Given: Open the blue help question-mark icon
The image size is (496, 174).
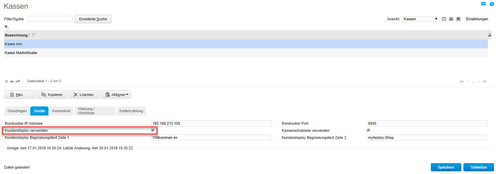Looking at the screenshot, I should 492,4.
